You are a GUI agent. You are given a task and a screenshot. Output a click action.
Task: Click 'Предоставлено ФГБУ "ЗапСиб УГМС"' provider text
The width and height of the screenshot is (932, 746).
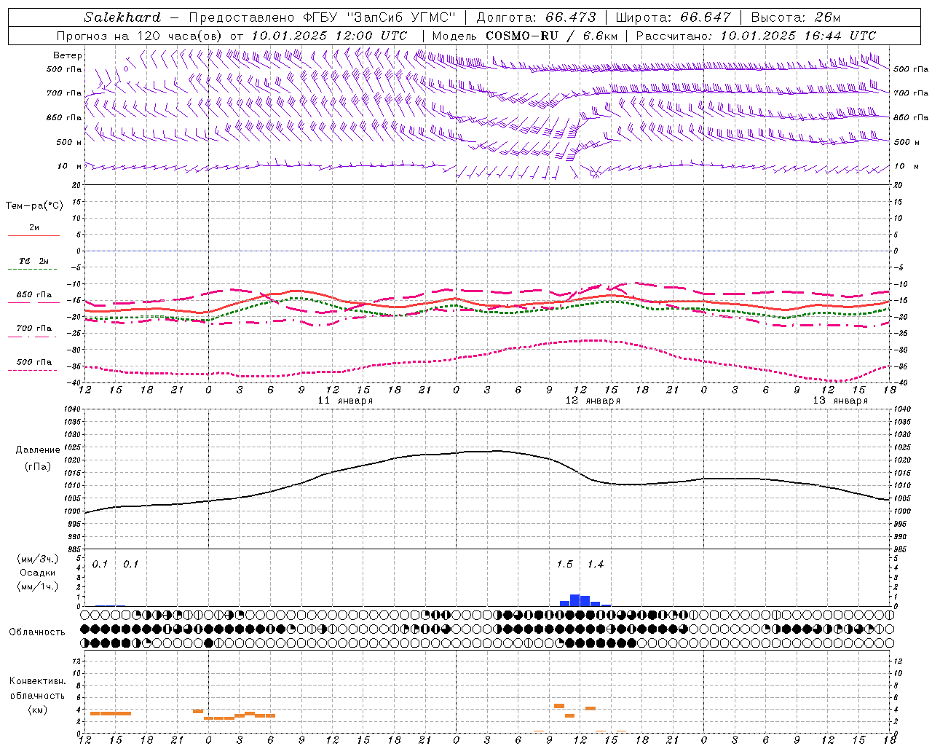(x=321, y=17)
